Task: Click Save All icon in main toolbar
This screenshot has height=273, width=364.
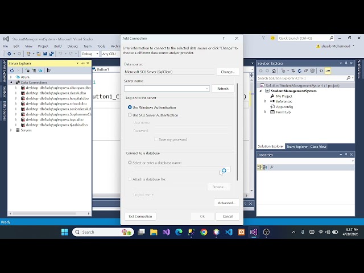Action: point(51,54)
